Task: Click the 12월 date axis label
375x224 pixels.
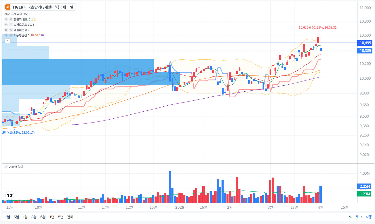Action: pyautogui.click(x=129, y=207)
